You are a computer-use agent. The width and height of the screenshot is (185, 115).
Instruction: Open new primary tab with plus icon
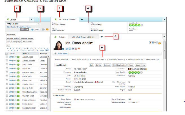[x=82, y=19]
